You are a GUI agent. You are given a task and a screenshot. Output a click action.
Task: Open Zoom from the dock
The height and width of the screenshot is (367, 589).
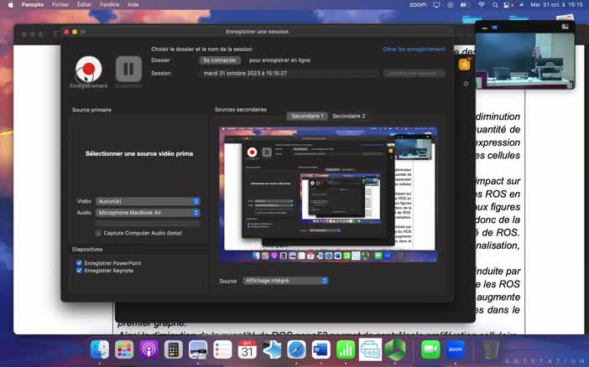[x=456, y=349]
